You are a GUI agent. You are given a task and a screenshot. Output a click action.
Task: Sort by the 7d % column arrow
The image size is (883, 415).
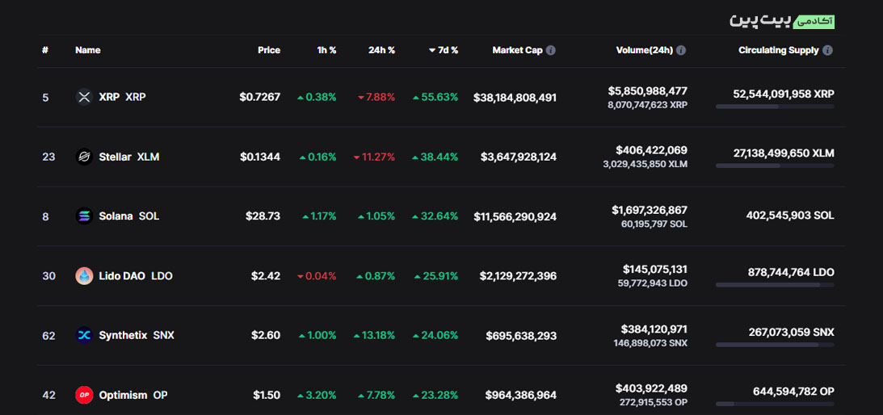432,50
